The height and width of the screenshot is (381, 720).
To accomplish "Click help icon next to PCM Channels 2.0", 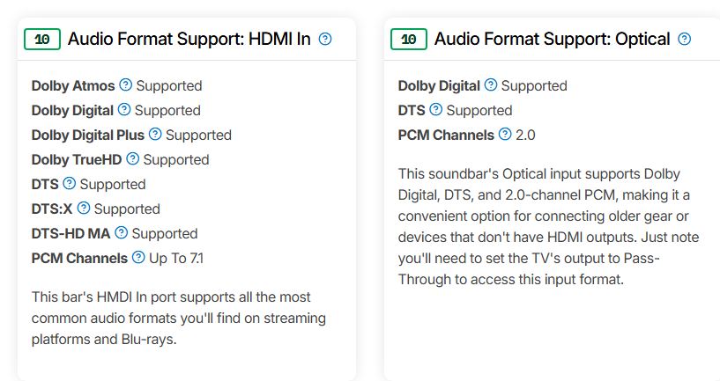I will [x=505, y=134].
